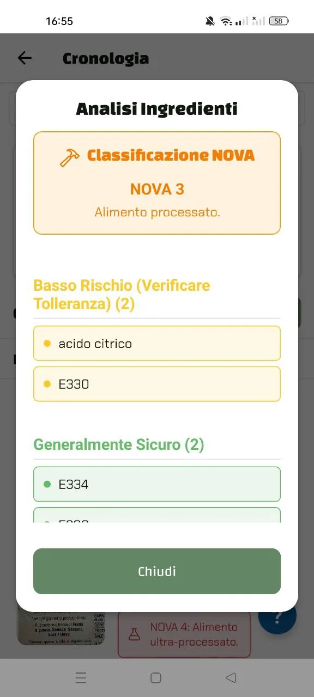
Task: Select the yellow dot beside acido citrico
Action: click(46, 344)
